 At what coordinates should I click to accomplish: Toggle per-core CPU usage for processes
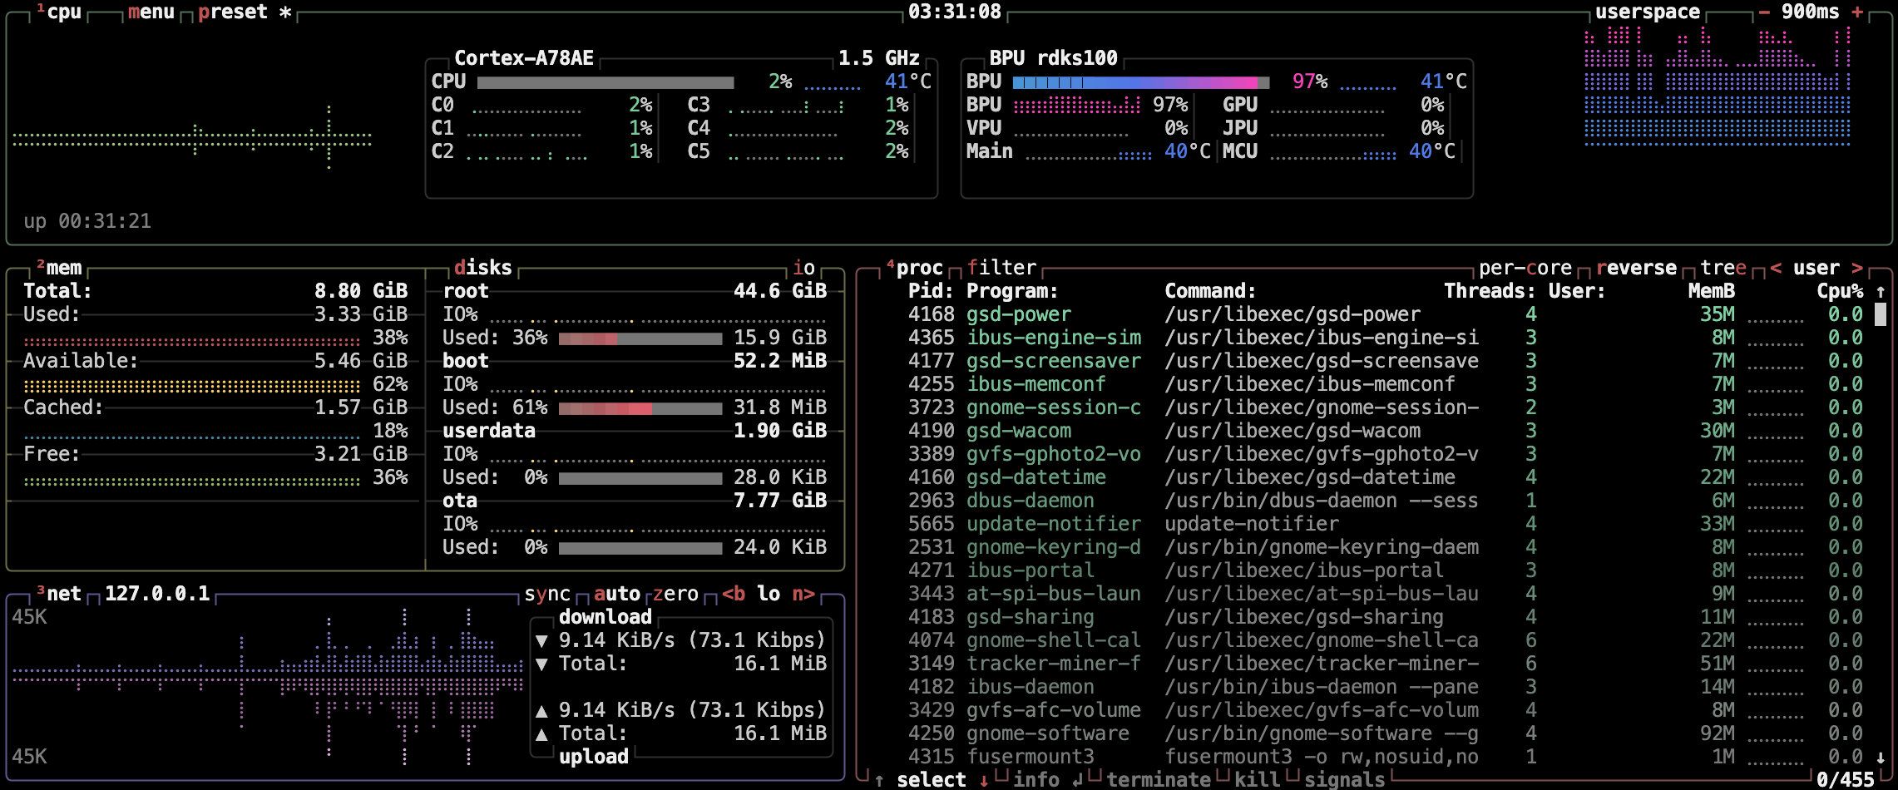point(1525,268)
